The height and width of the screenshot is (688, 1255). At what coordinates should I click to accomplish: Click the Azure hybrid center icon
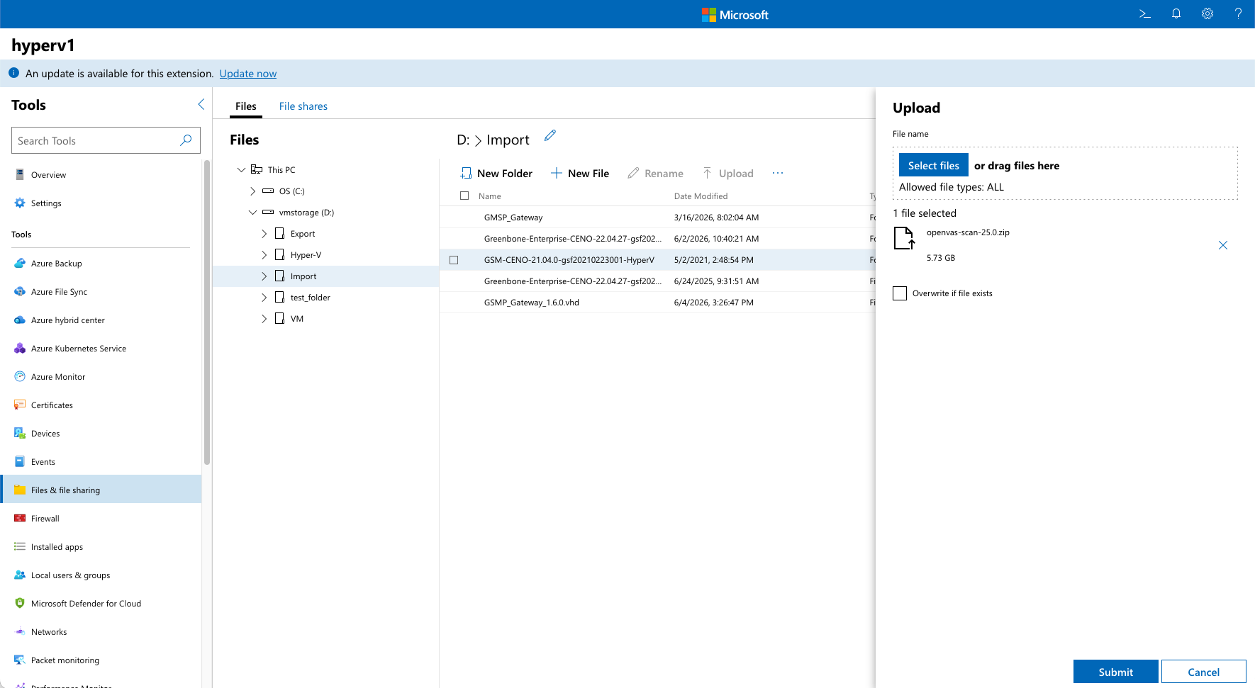pos(20,320)
